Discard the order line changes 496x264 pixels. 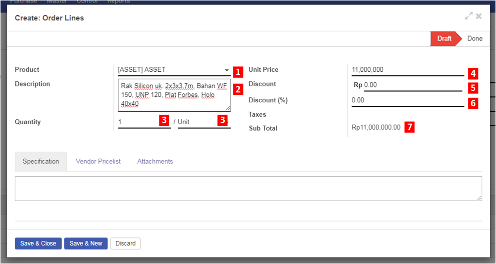[x=126, y=243]
